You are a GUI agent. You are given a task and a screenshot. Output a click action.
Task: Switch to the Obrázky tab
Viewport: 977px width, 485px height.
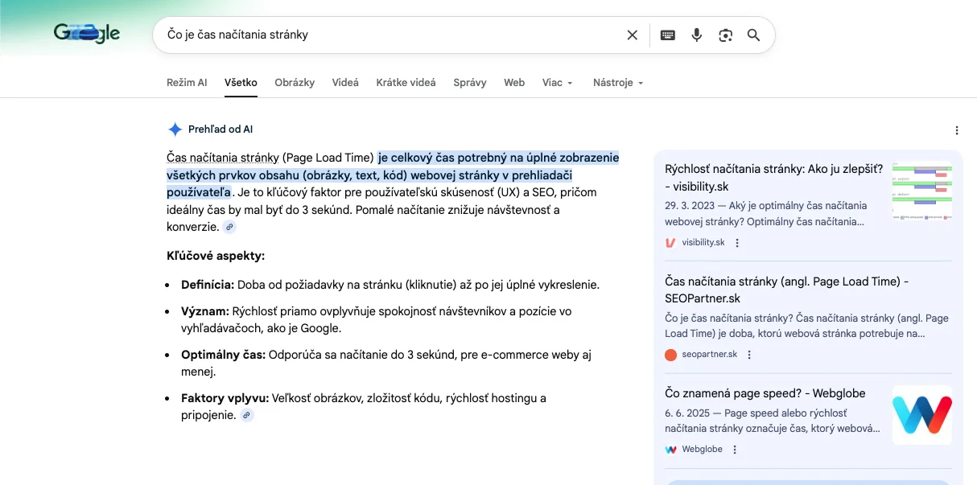[x=295, y=83]
